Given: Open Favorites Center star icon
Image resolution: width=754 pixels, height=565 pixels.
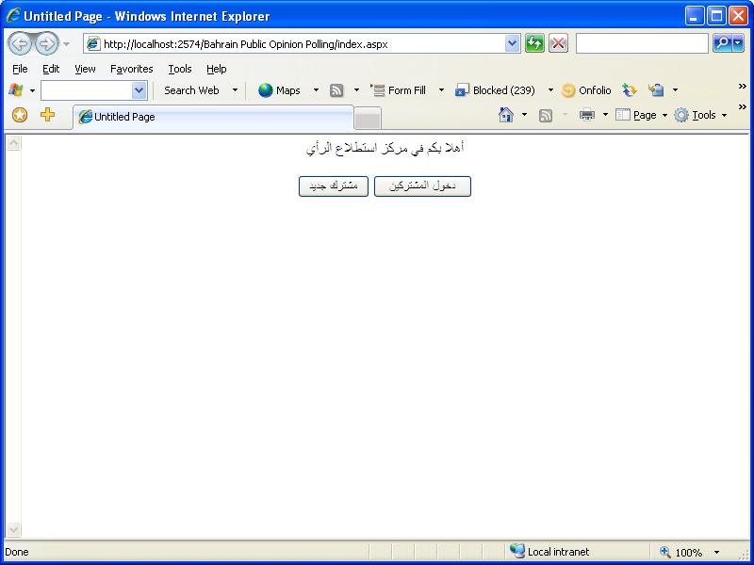Looking at the screenshot, I should (x=20, y=115).
